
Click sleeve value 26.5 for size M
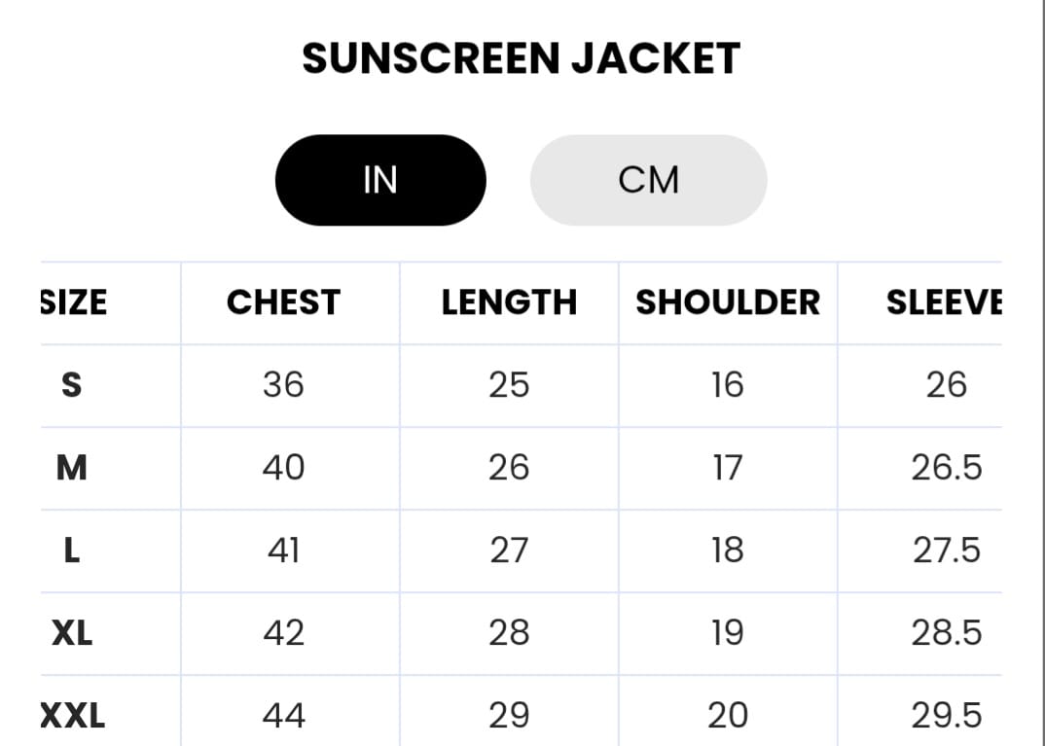[x=947, y=468]
